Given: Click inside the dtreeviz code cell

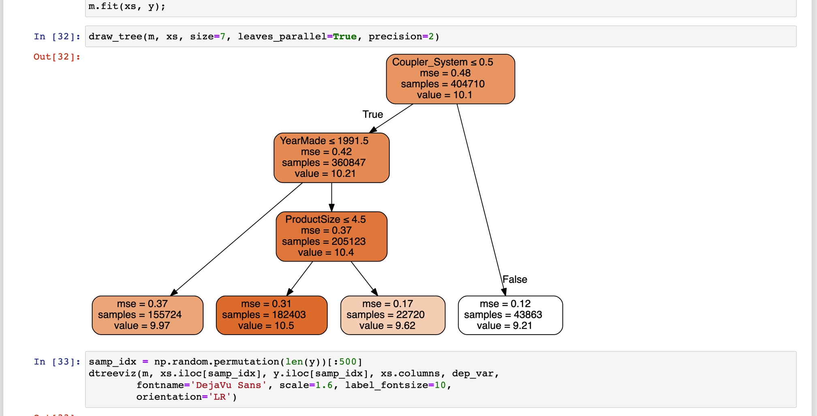Looking at the screenshot, I should [x=284, y=373].
